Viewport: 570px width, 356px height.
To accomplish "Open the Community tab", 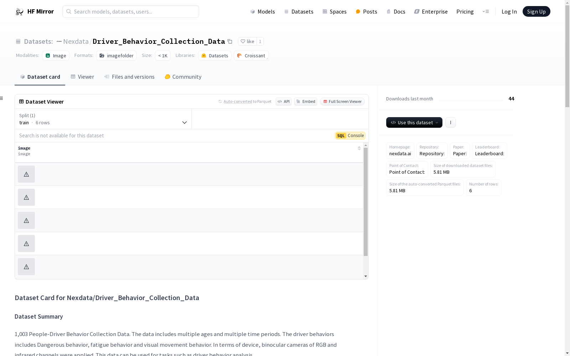I will tap(183, 77).
